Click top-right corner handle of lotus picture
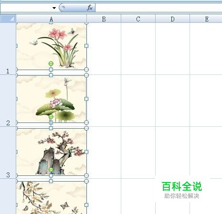The width and height of the screenshot is (222, 214). pyautogui.click(x=86, y=75)
